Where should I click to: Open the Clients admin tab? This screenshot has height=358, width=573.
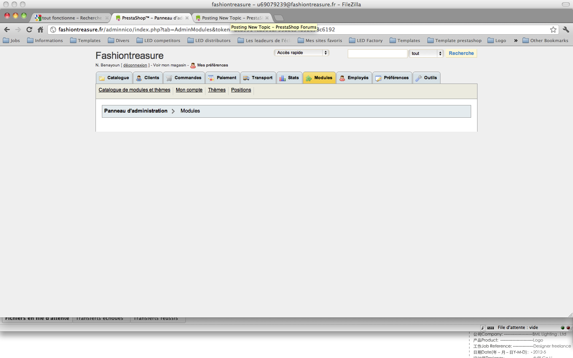(148, 78)
